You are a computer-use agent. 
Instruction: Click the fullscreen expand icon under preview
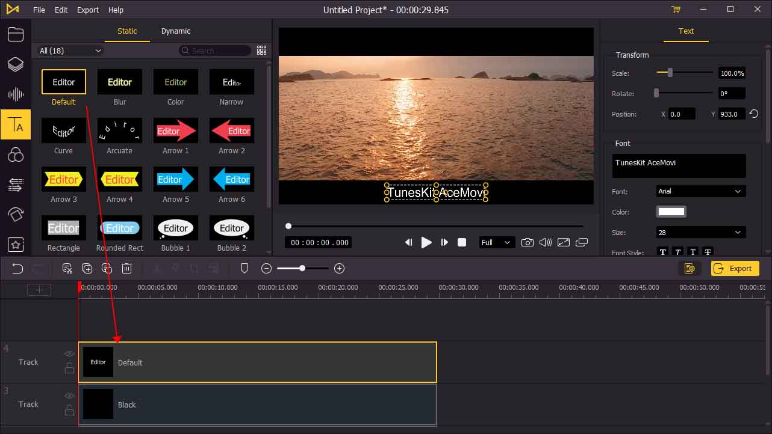point(564,242)
